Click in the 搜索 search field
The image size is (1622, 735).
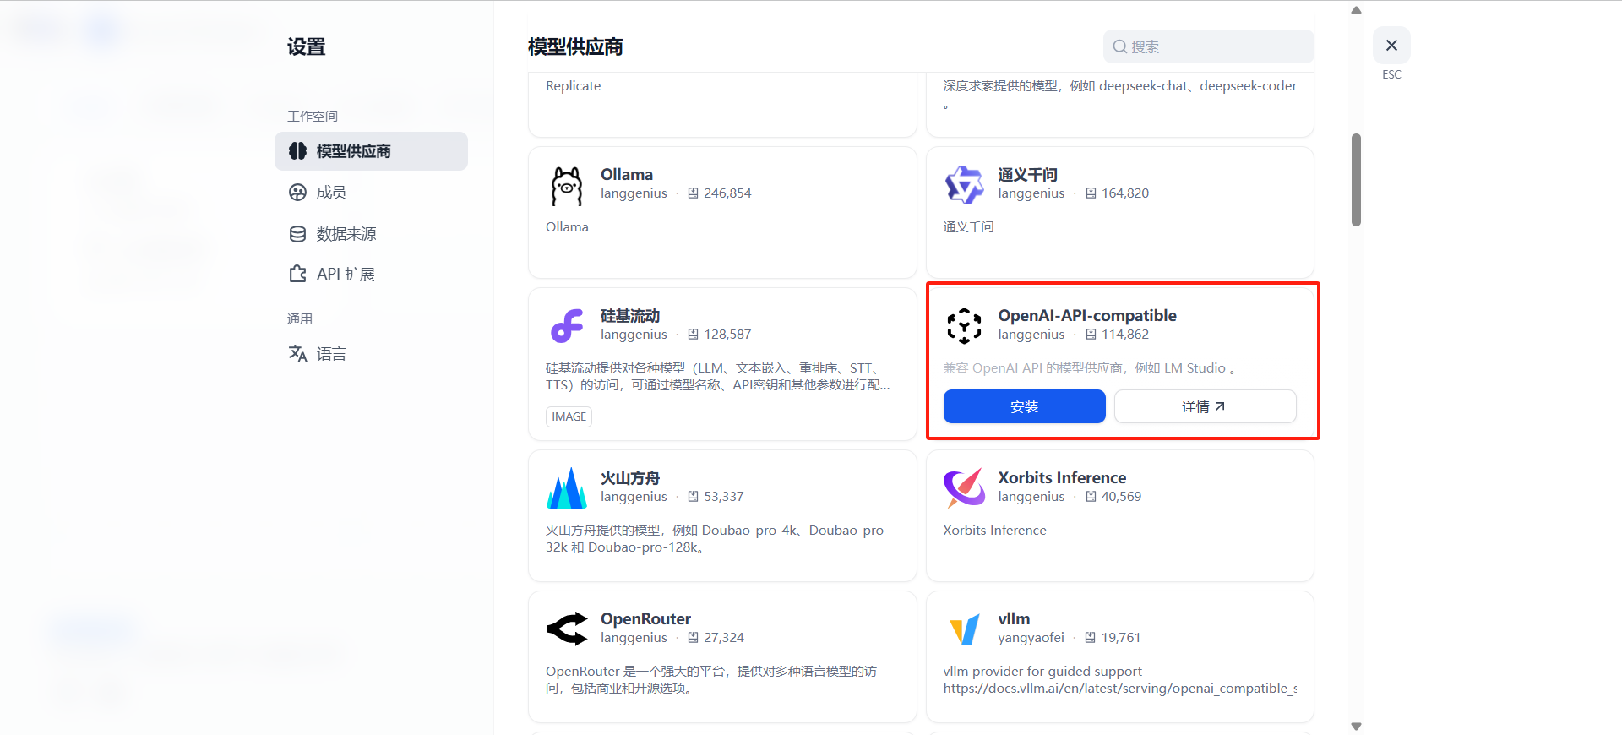tap(1208, 46)
